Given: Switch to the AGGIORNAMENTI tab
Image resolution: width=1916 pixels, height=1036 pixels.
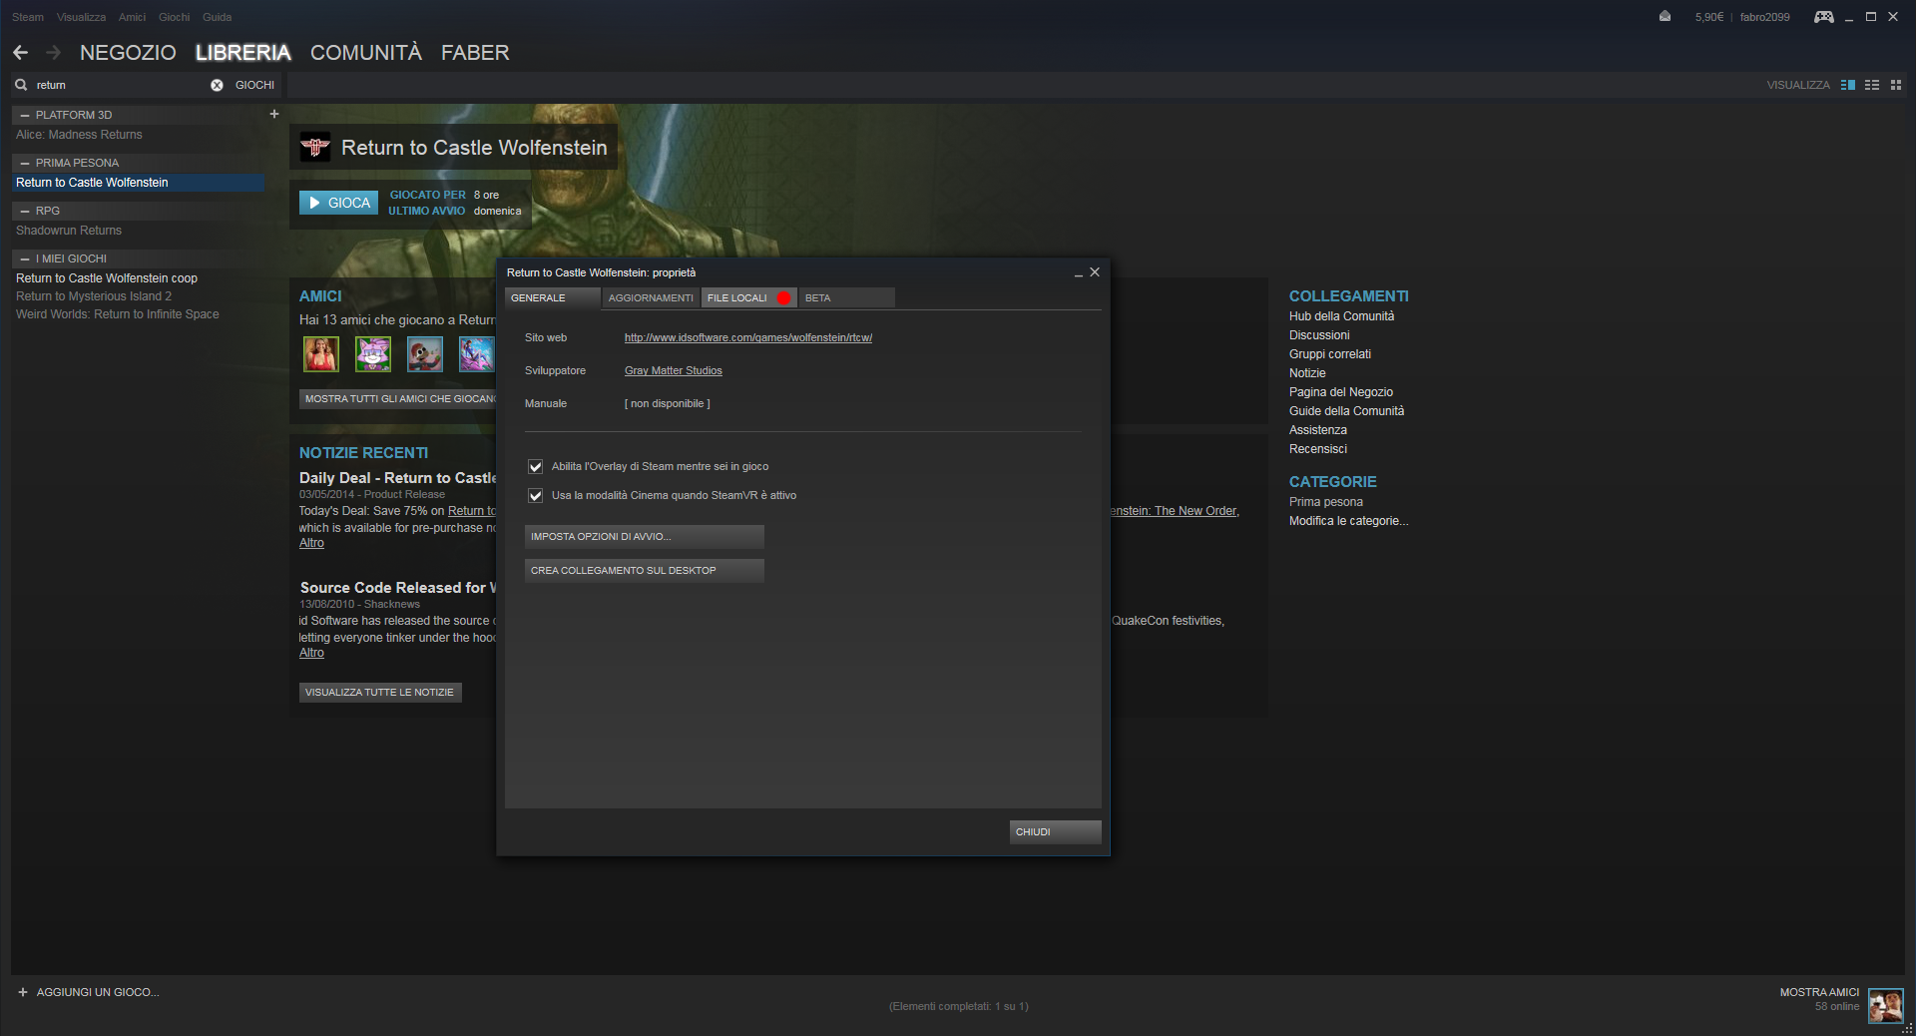Looking at the screenshot, I should pyautogui.click(x=651, y=297).
